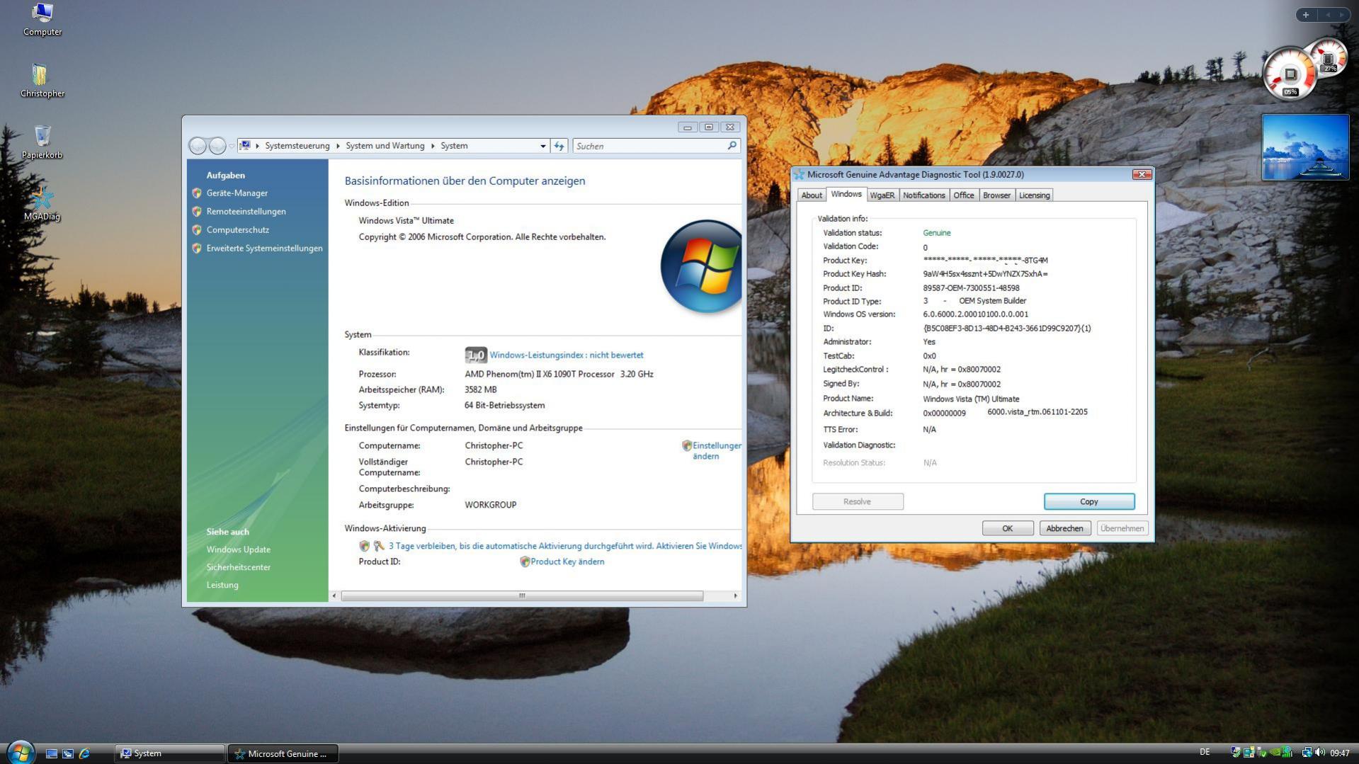Launch Internet Explorer from Quick Launch
This screenshot has height=764, width=1359.
84,753
